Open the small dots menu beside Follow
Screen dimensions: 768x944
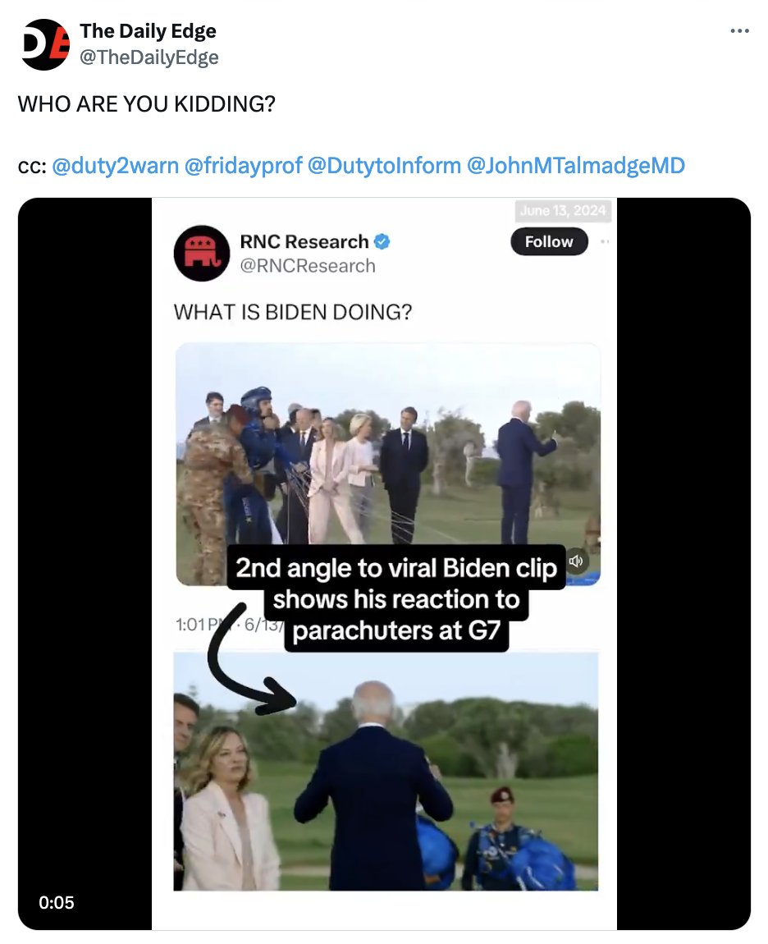coord(606,241)
